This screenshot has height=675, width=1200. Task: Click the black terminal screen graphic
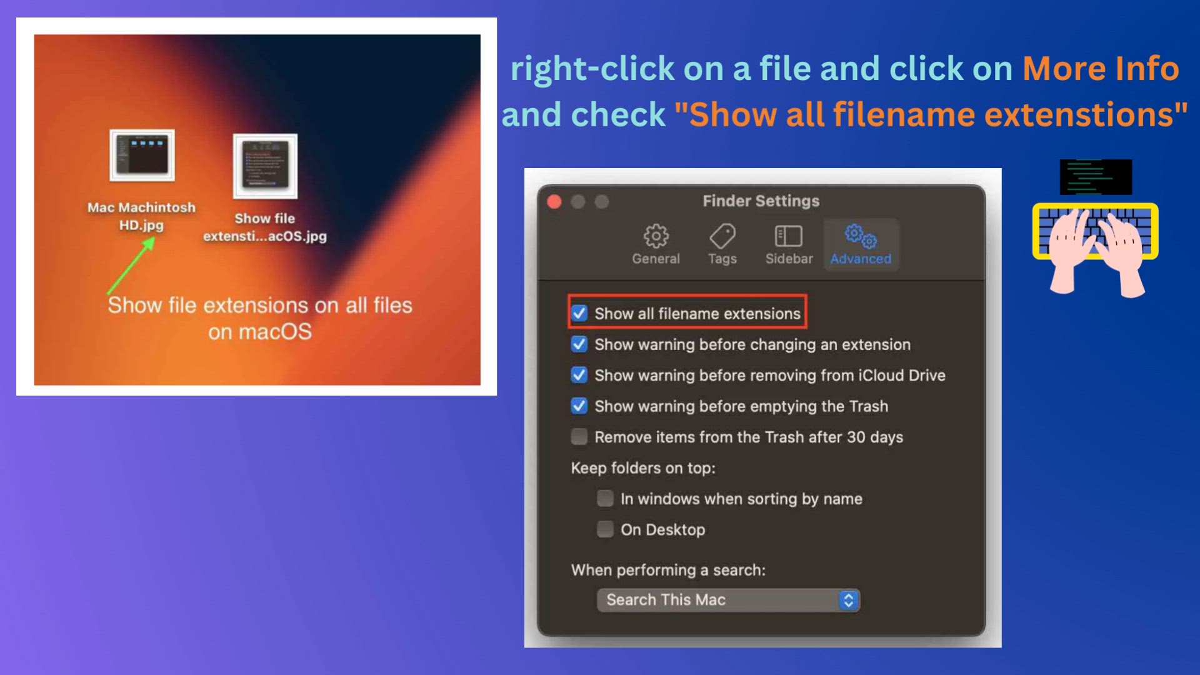pos(1096,177)
